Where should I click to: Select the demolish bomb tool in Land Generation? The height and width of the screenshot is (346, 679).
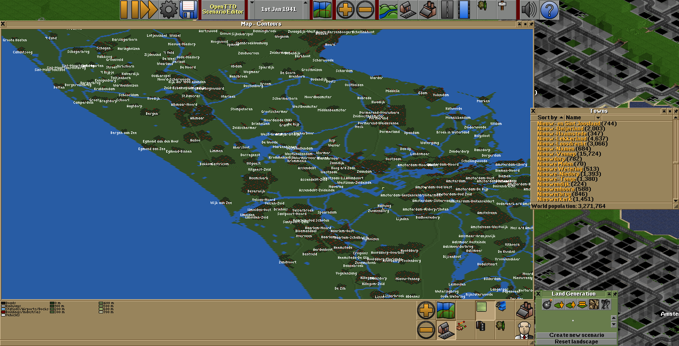coord(547,304)
